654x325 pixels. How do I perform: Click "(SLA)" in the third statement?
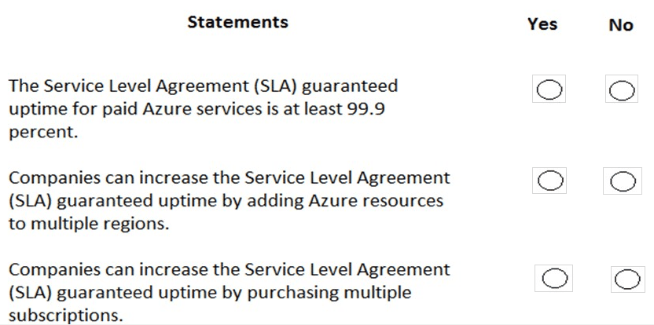[x=29, y=292]
